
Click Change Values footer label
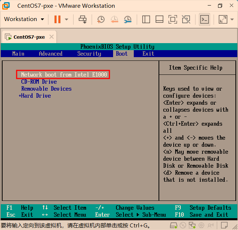pyautogui.click(x=135, y=208)
